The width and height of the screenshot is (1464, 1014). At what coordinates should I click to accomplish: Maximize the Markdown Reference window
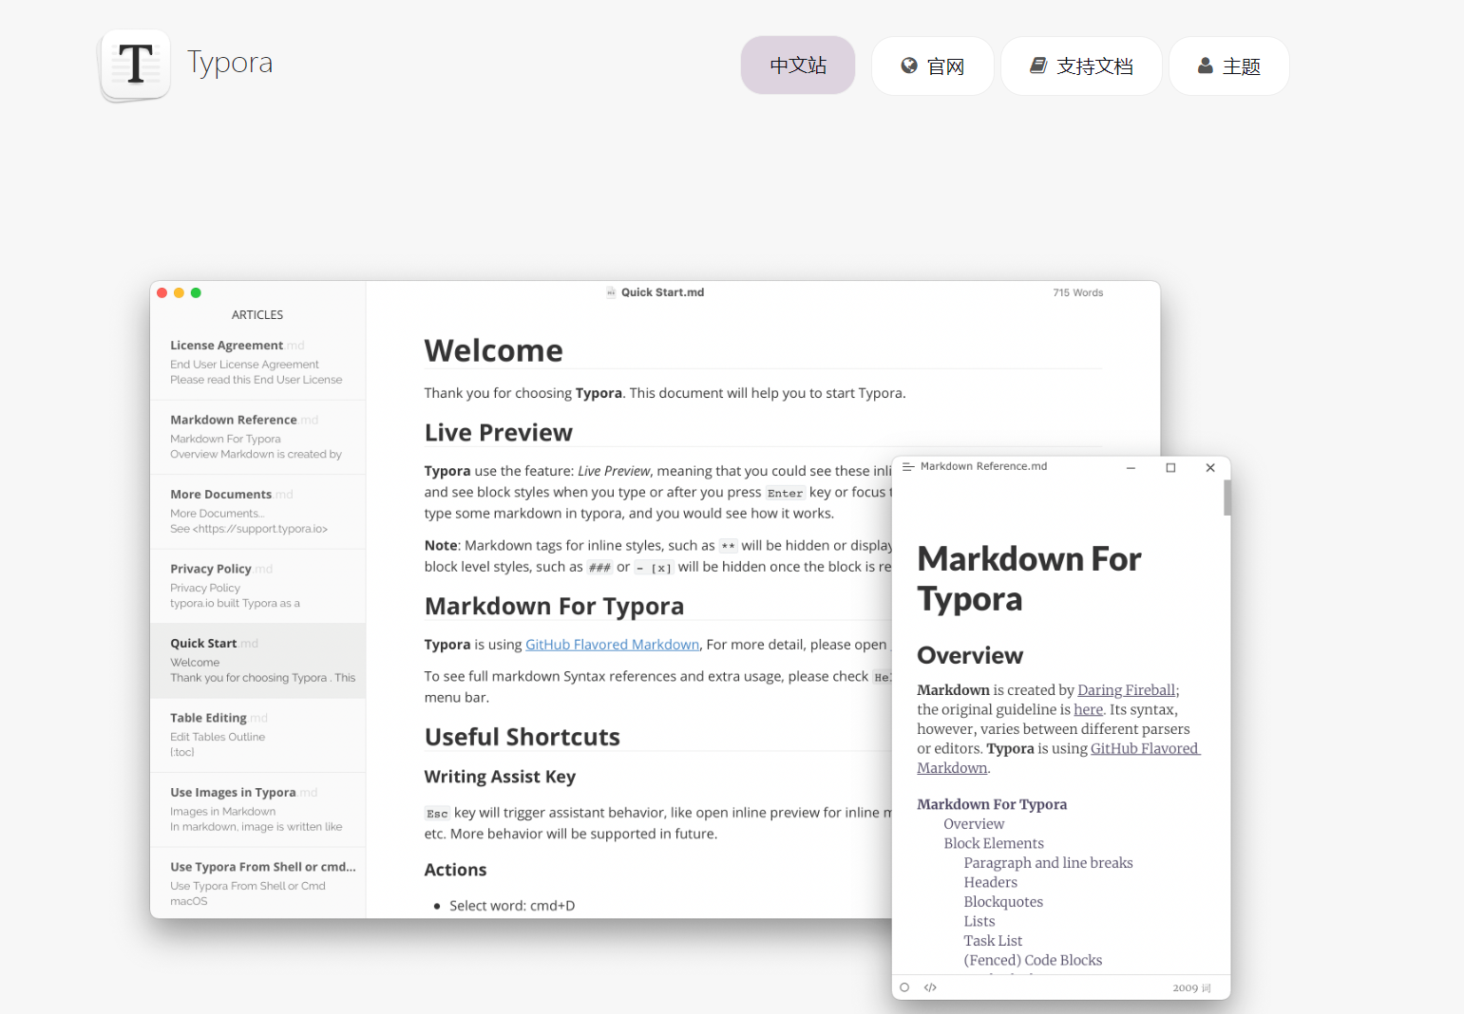[1170, 467]
